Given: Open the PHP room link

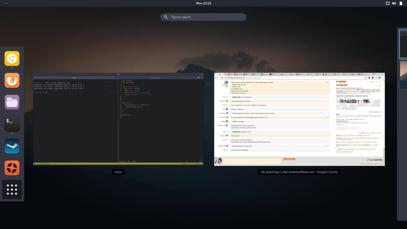Looking at the screenshot, I should click(337, 114).
